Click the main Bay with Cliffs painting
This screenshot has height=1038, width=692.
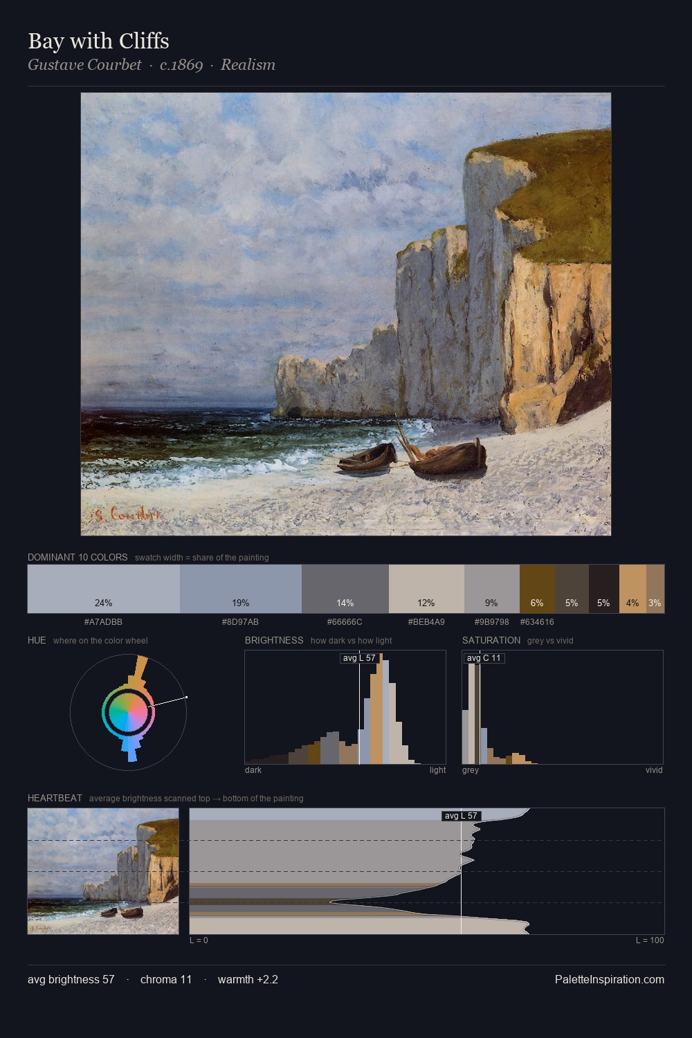[346, 314]
